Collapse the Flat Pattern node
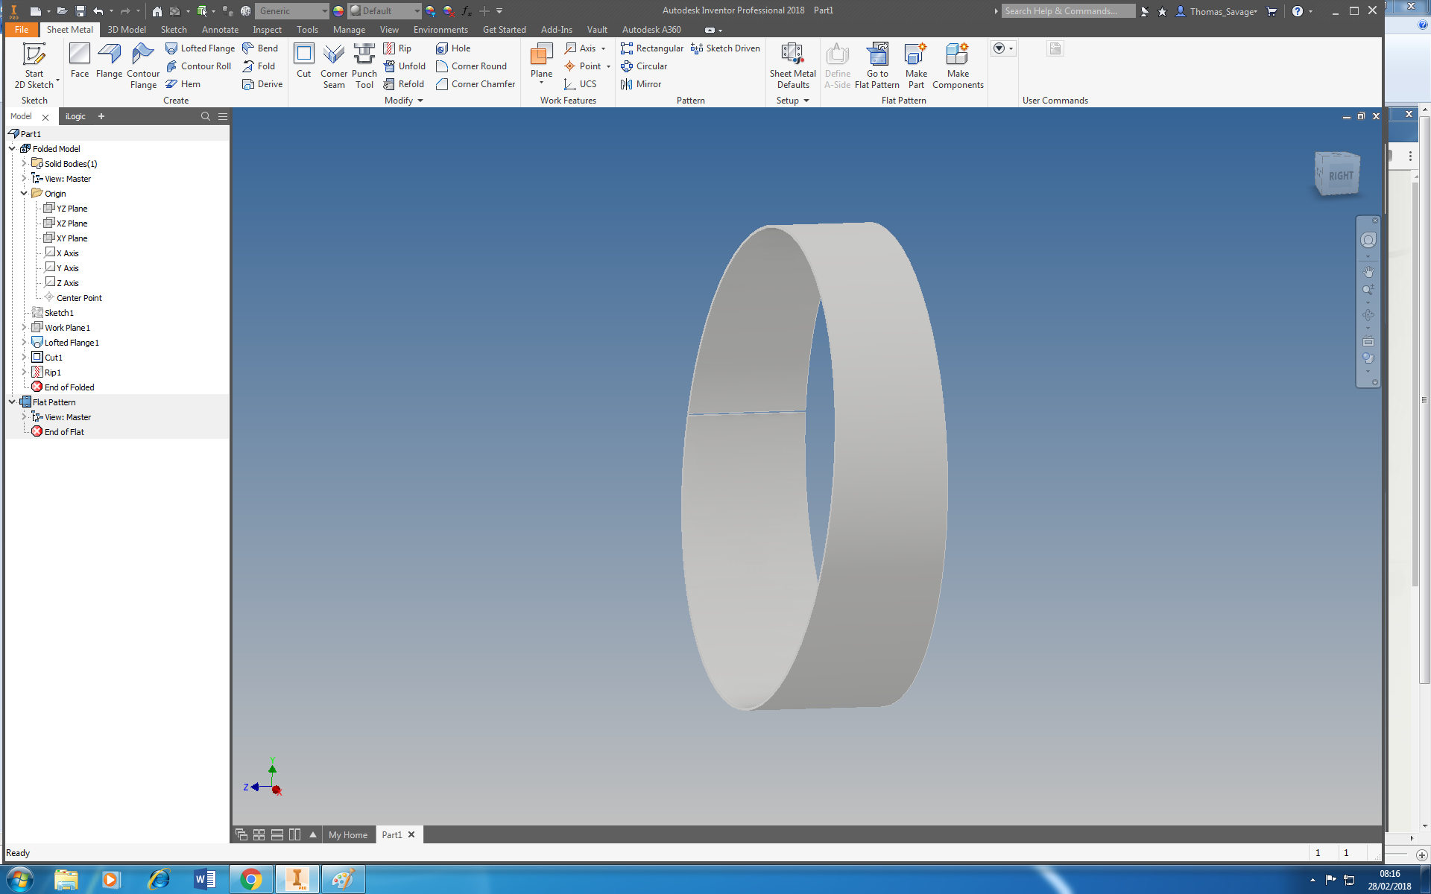Screen dimensions: 1431x894 coord(12,402)
